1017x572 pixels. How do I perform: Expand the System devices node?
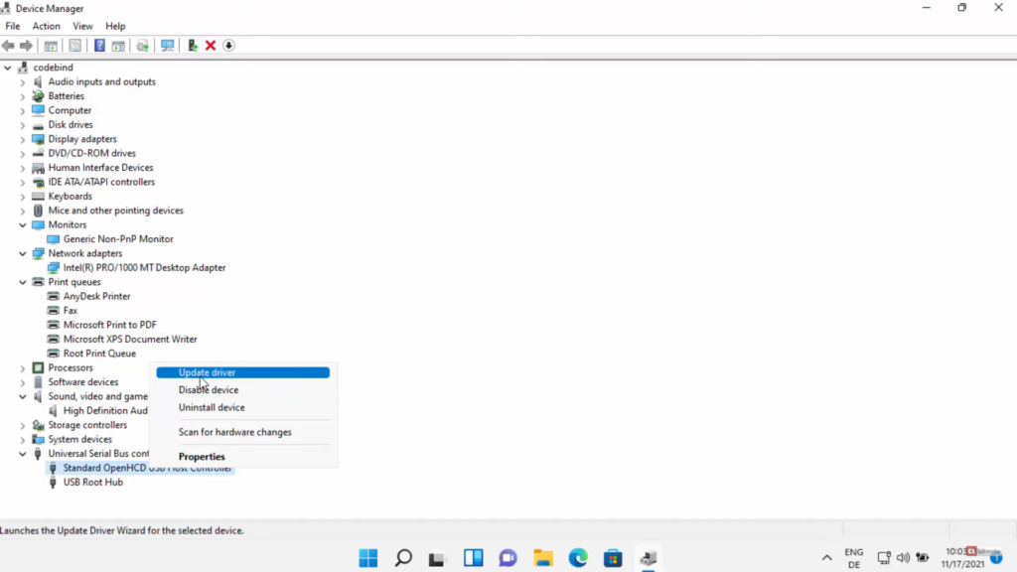coord(23,440)
